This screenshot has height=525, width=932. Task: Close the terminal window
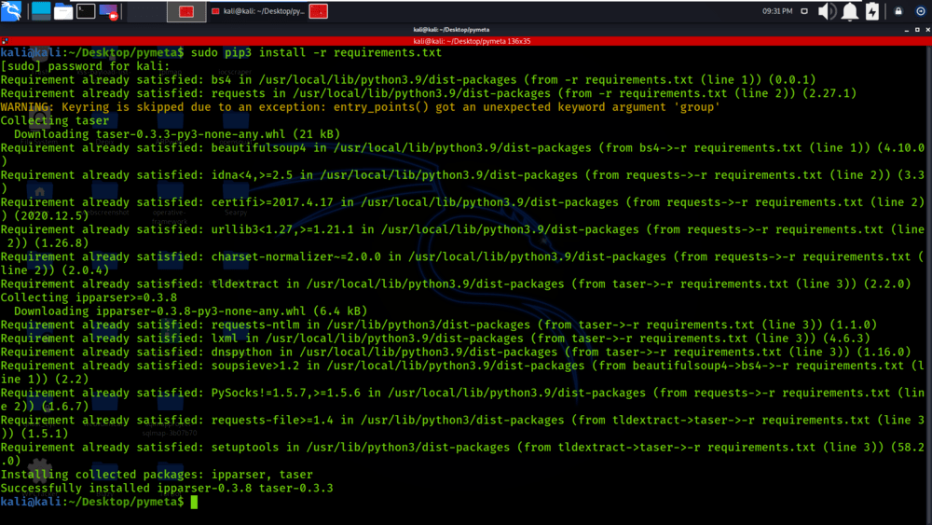tap(928, 30)
